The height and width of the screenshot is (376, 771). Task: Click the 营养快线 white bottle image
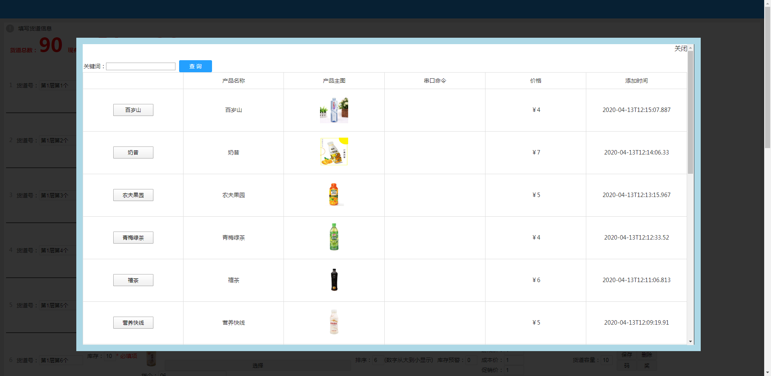334,322
